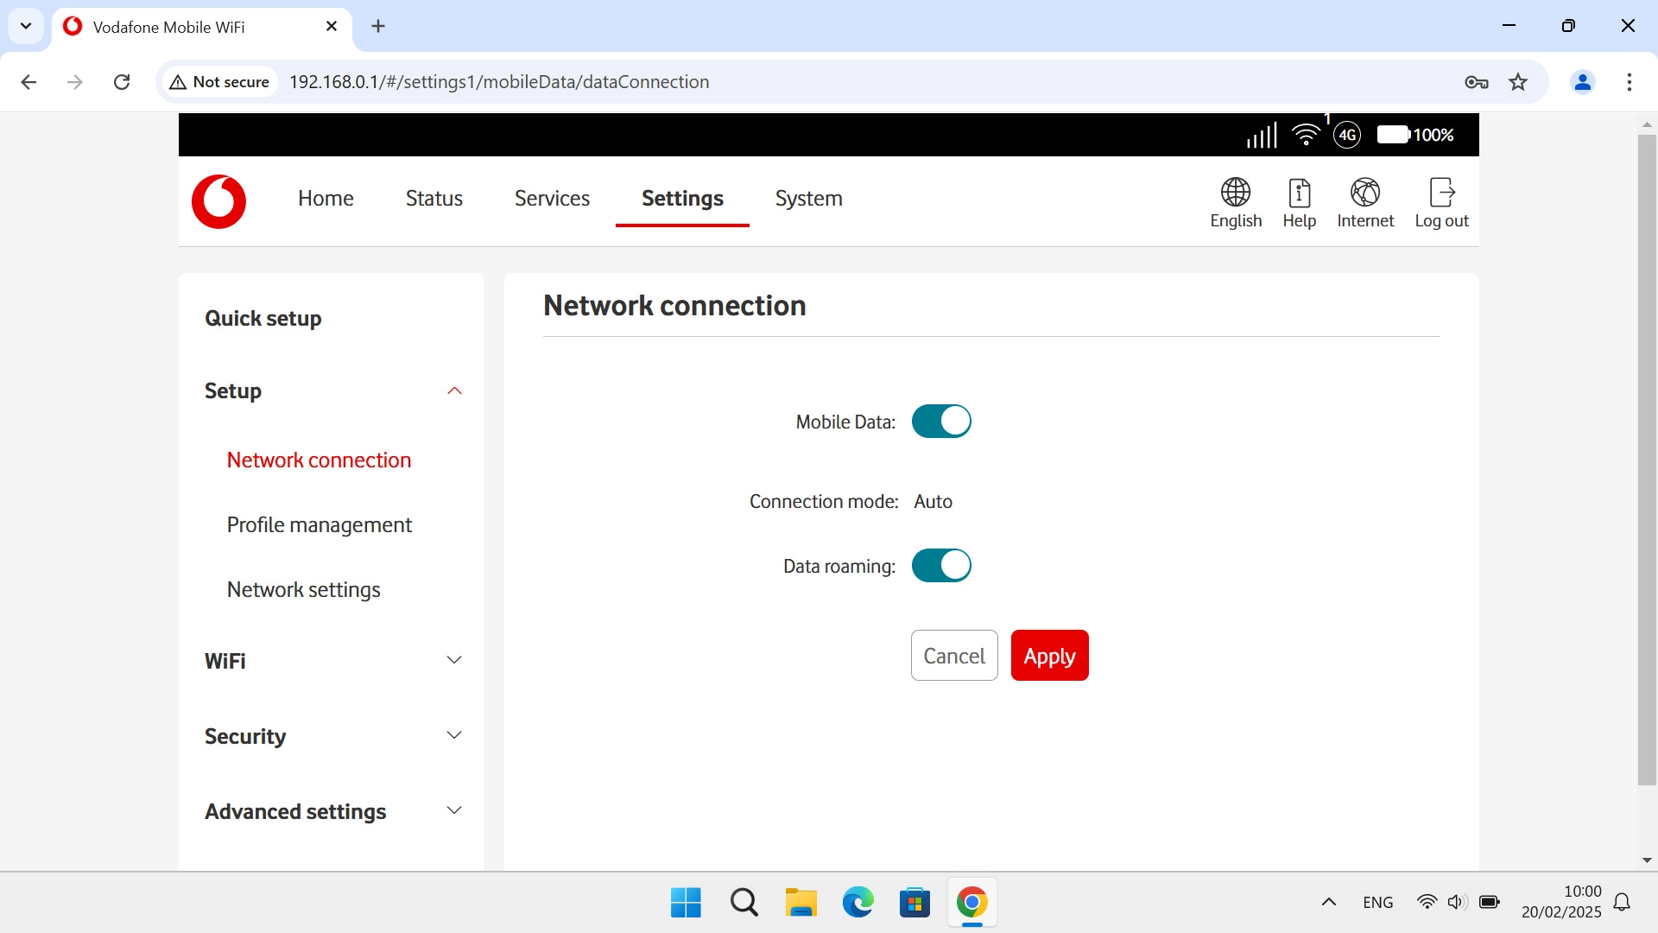Click the battery 100% status icon
This screenshot has width=1658, height=933.
coord(1393,135)
